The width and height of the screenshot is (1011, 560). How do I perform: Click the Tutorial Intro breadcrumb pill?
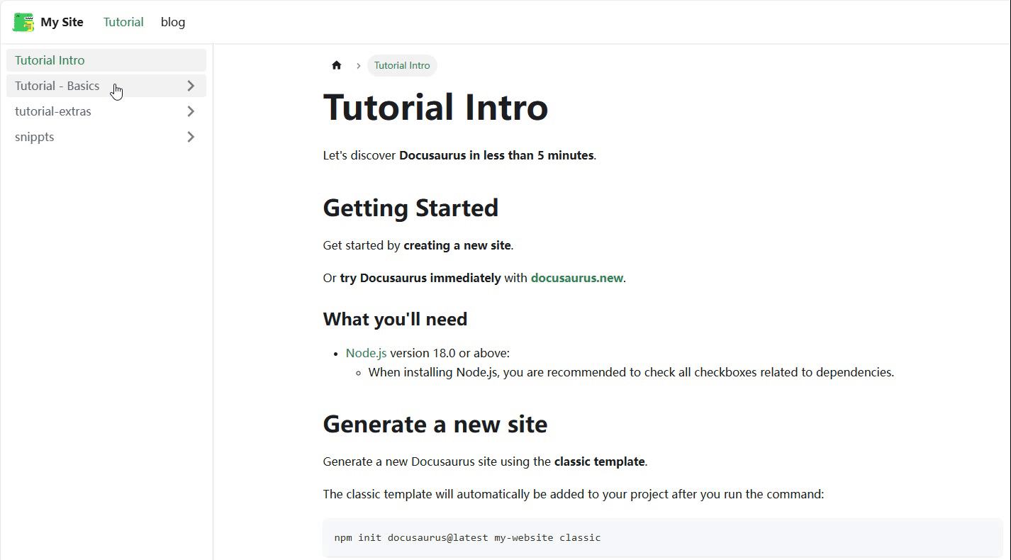click(x=402, y=65)
